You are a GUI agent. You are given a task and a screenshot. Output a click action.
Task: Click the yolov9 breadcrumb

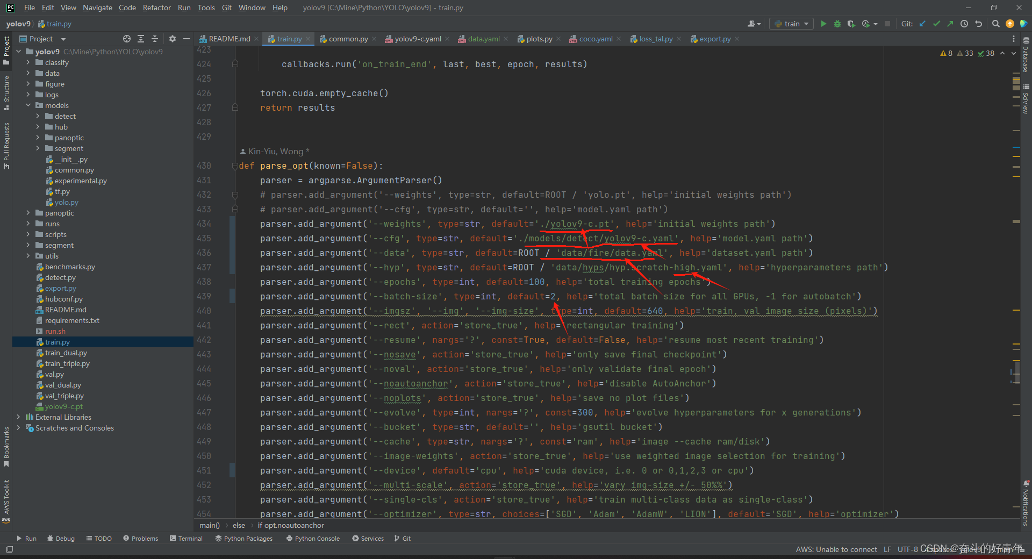pyautogui.click(x=18, y=24)
